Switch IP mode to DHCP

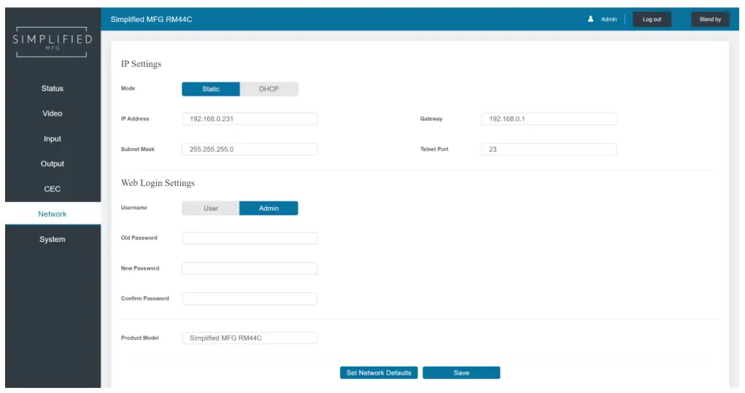point(269,89)
